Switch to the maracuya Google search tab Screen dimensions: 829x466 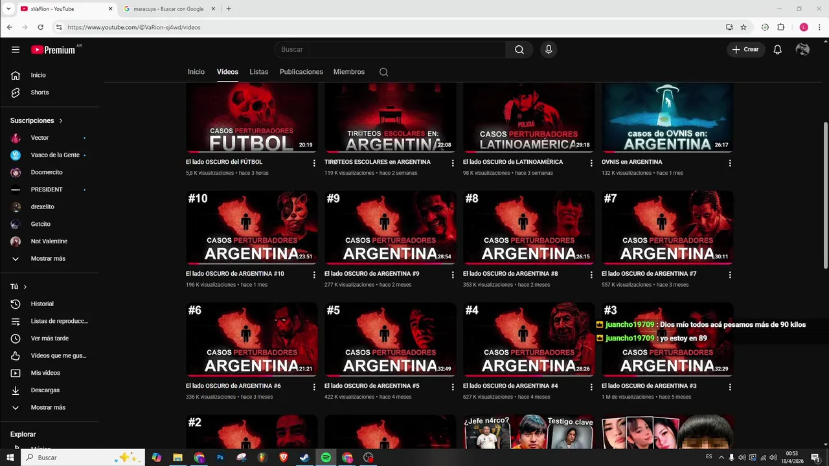(x=168, y=9)
